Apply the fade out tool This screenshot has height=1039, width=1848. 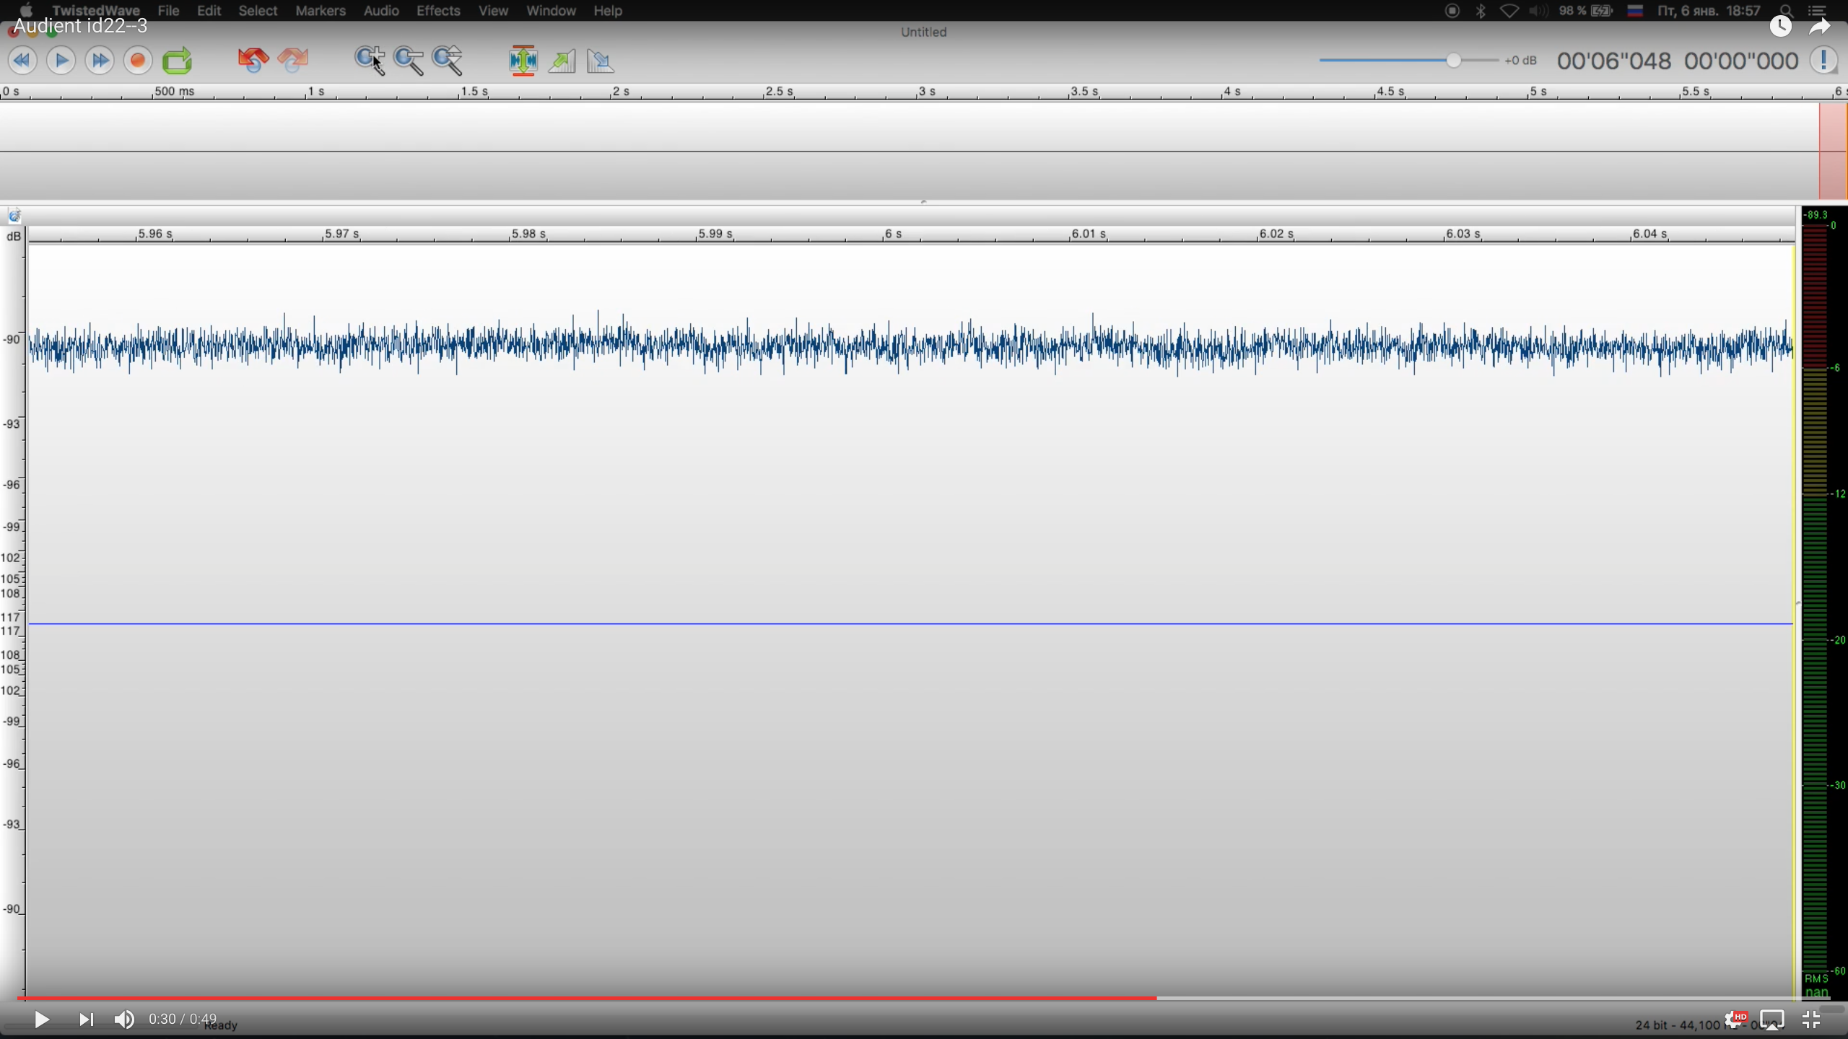click(600, 61)
